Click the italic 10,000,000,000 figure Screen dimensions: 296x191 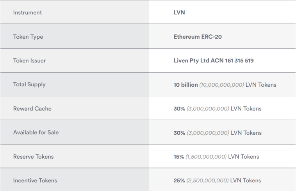[222, 85]
